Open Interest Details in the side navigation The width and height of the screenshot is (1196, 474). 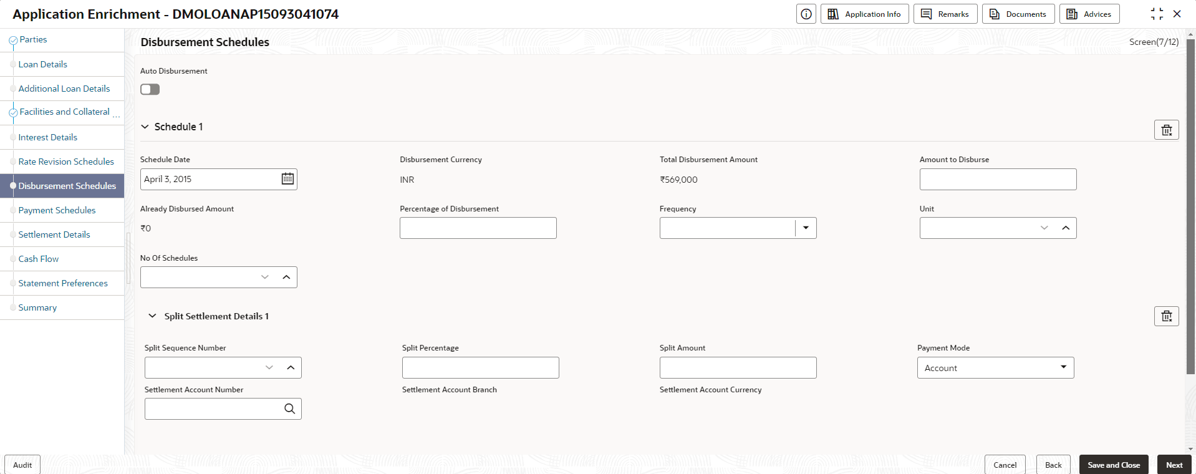tap(48, 137)
